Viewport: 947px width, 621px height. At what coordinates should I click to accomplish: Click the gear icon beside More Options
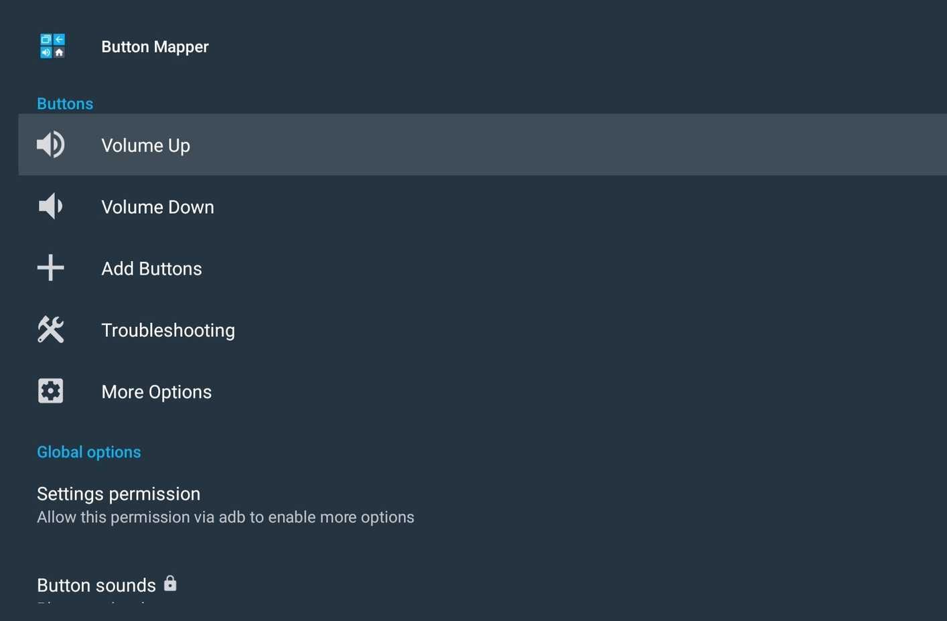click(50, 391)
